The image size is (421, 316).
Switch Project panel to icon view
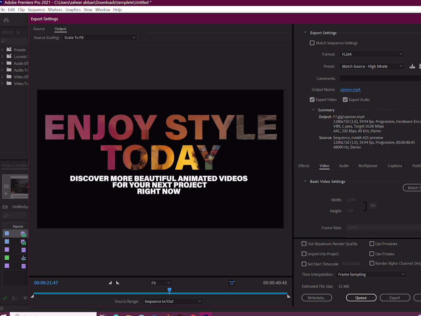tap(25, 298)
